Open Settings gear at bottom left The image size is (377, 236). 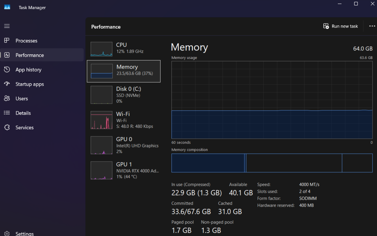tap(7, 233)
